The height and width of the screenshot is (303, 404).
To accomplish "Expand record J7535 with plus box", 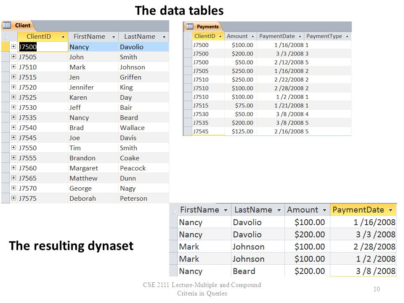I will pyautogui.click(x=13, y=117).
